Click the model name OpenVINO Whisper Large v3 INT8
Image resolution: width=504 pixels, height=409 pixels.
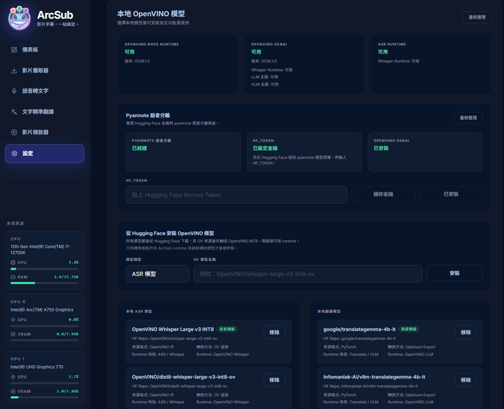coord(173,330)
